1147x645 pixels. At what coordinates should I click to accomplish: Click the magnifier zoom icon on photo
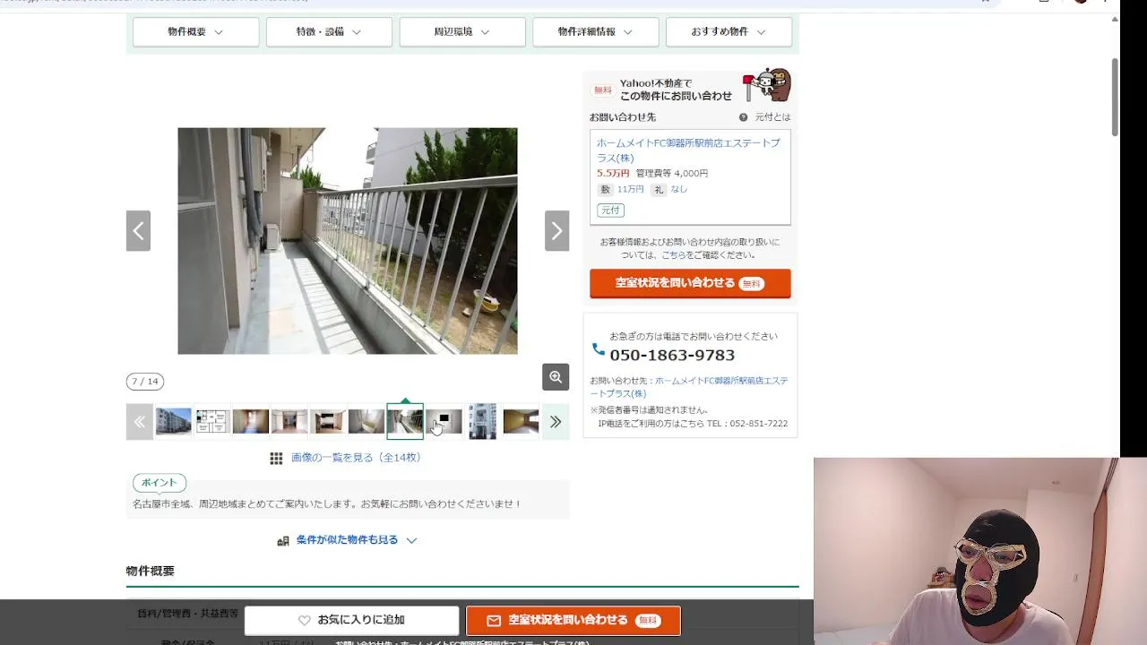pos(556,377)
